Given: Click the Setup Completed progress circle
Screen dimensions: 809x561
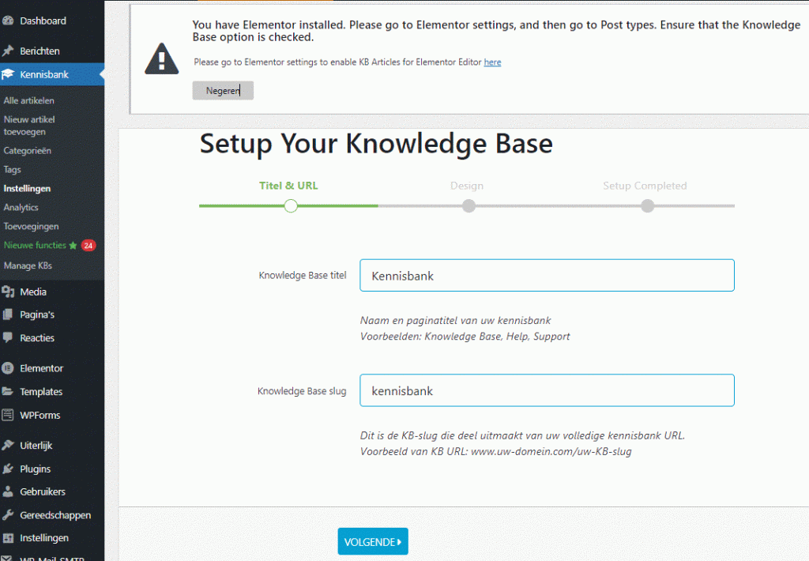Looking at the screenshot, I should coord(648,206).
